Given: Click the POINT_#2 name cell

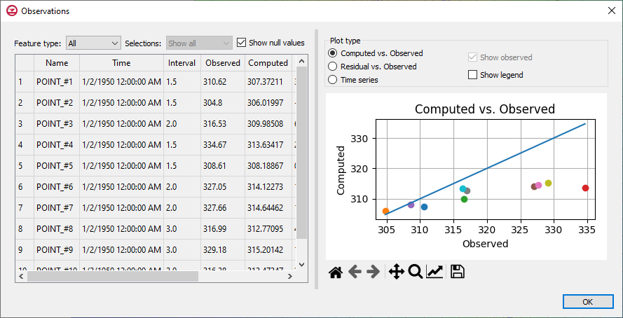Looking at the screenshot, I should (x=57, y=103).
